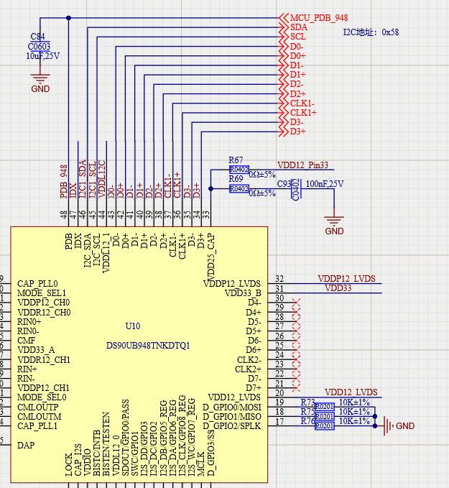Select resistor R76 body
Image resolution: width=449 pixels, height=488 pixels.
click(x=325, y=425)
